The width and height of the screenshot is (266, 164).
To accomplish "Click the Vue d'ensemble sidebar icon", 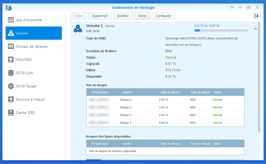I will click(x=11, y=20).
